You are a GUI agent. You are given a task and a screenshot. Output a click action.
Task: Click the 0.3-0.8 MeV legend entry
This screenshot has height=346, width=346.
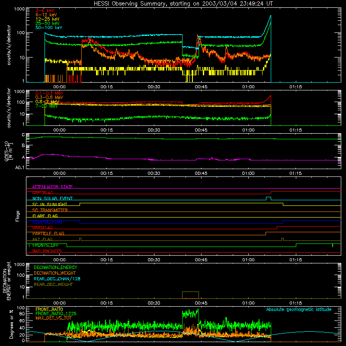pyautogui.click(x=49, y=97)
